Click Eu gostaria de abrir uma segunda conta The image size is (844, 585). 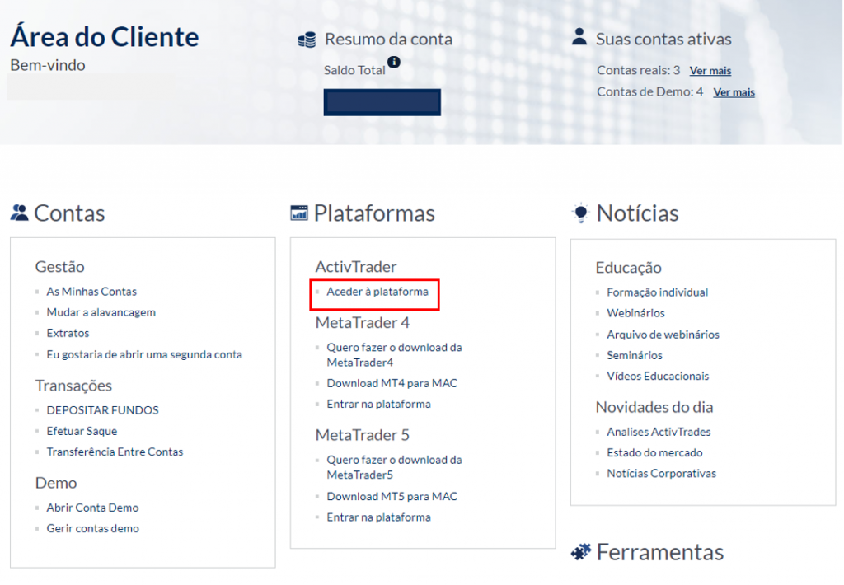pyautogui.click(x=144, y=354)
